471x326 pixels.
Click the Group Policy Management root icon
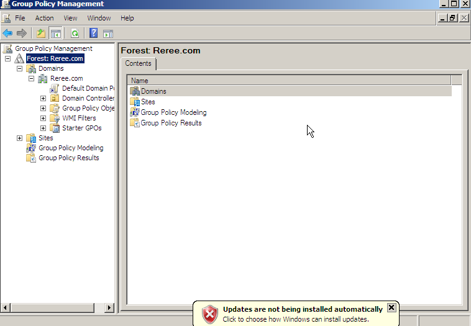point(7,48)
